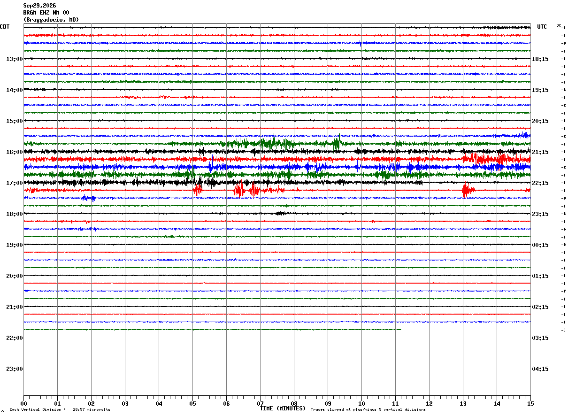Click the BRGM EHZ NM 00 station label
Viewport: 568px width, 416px height.
pyautogui.click(x=46, y=13)
